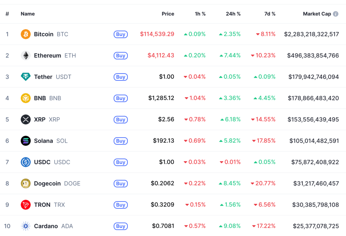This screenshot has width=346, height=236.
Task: Sort by the Market Cap column header
Action: [x=318, y=13]
